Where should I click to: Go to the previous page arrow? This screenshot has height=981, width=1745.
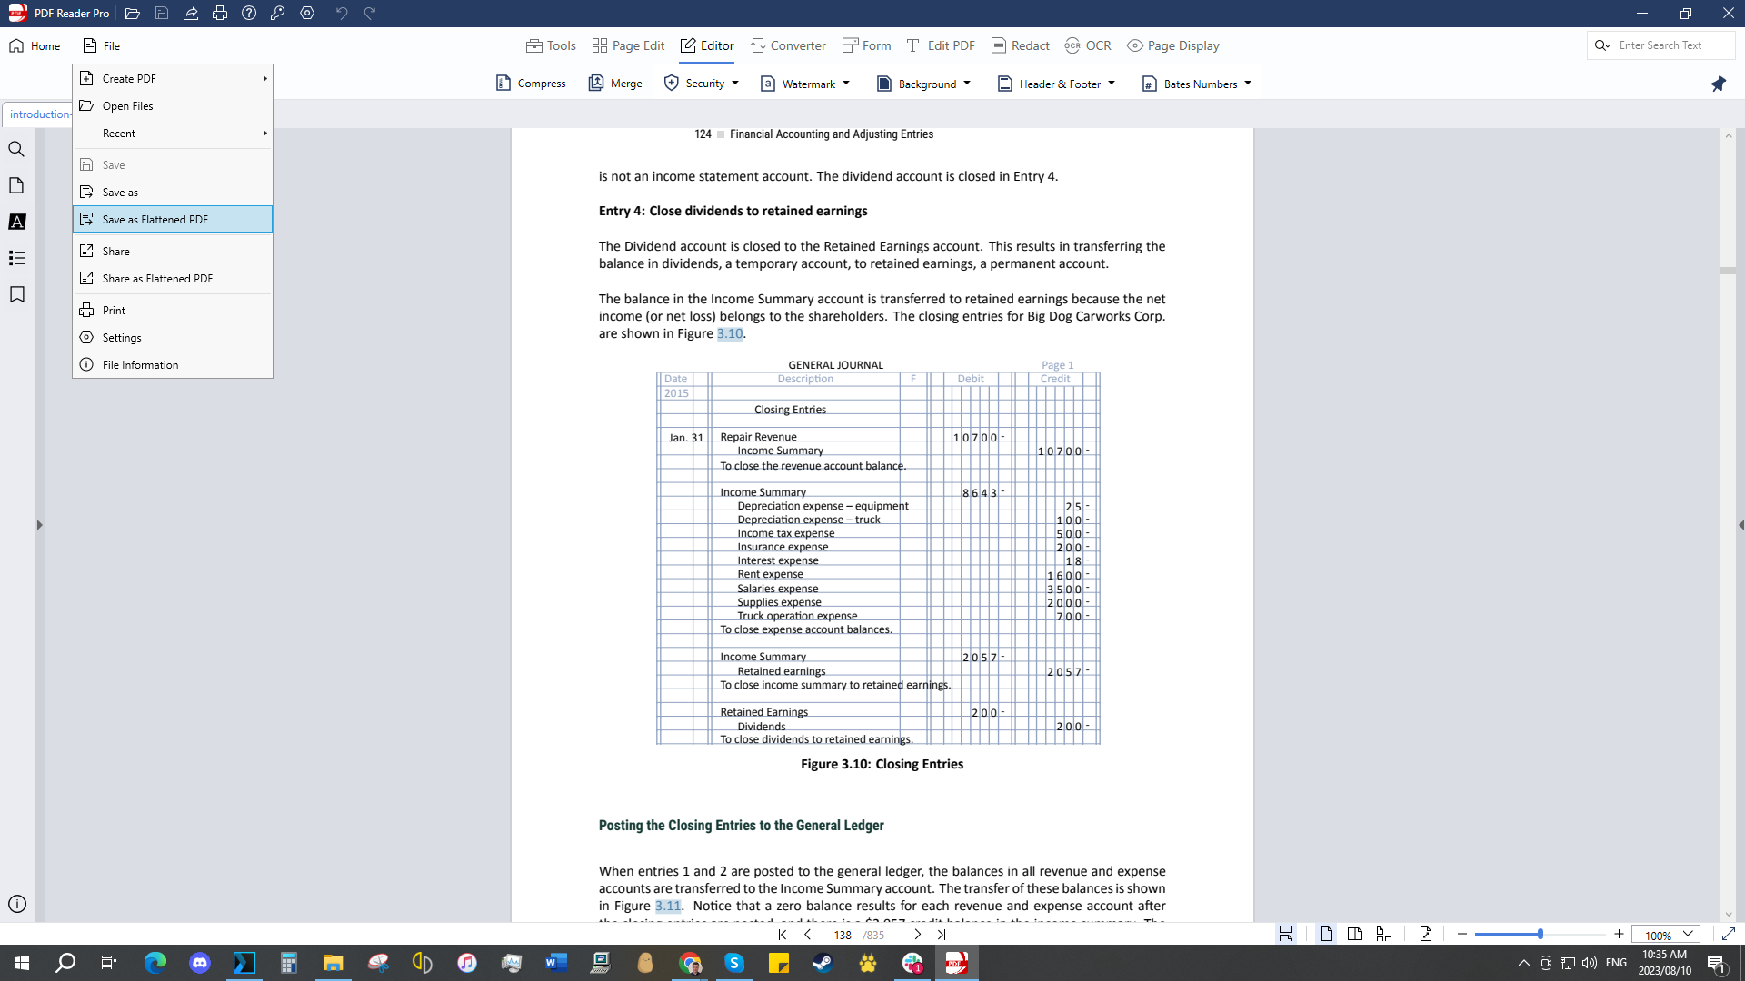tap(807, 934)
